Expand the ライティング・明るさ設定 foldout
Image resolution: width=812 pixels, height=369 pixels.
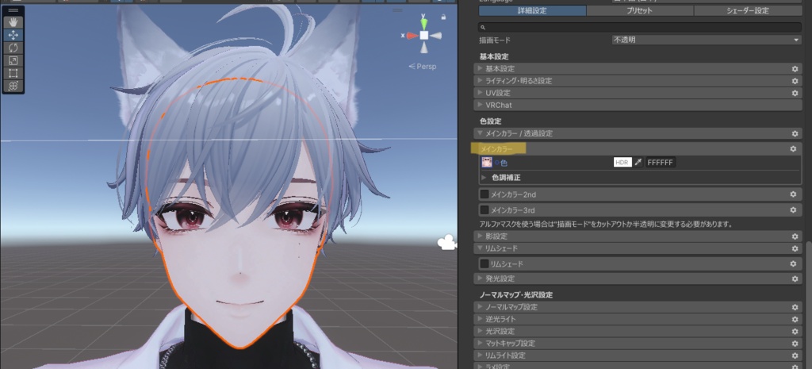[481, 81]
